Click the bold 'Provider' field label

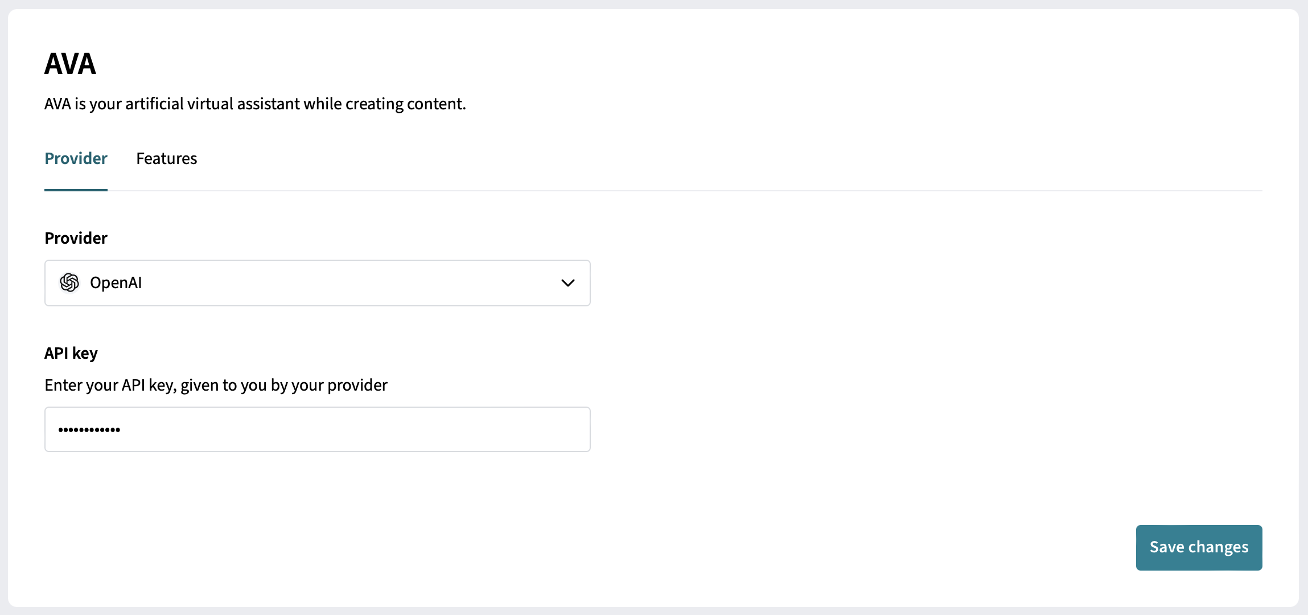coord(76,238)
